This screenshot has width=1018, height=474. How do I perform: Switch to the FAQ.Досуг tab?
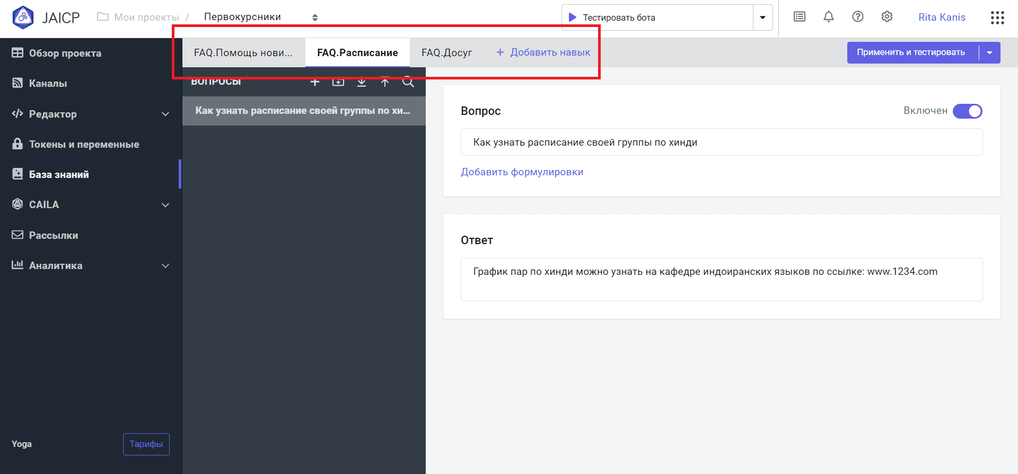[x=446, y=52]
